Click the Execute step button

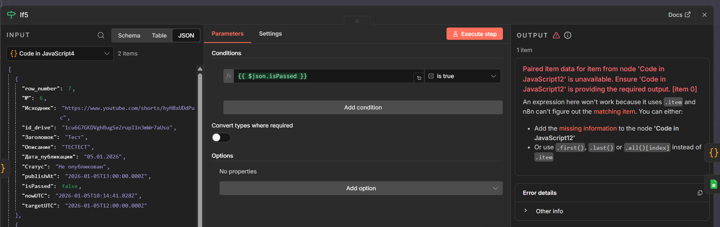(x=475, y=34)
